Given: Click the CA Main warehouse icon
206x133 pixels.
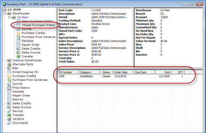Looking at the screenshot, I should point(14,17).
